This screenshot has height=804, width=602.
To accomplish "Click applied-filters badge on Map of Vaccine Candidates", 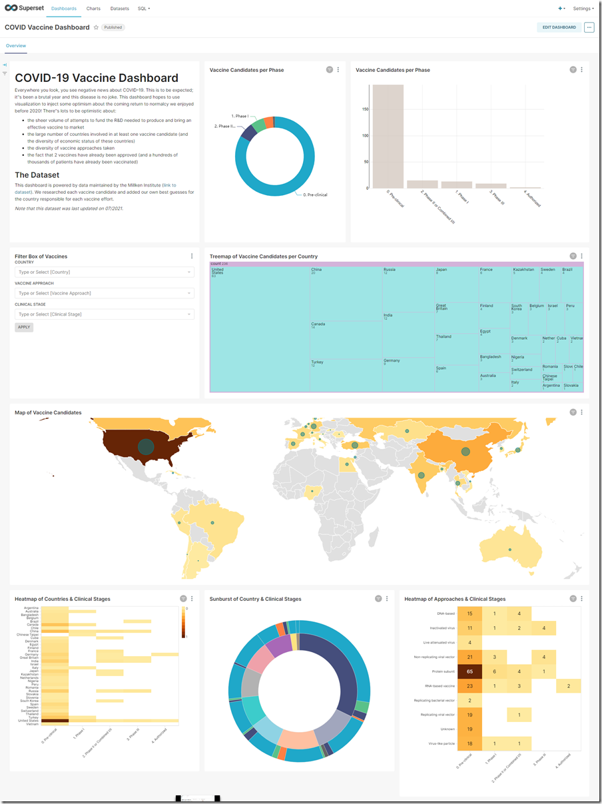I will pyautogui.click(x=573, y=412).
